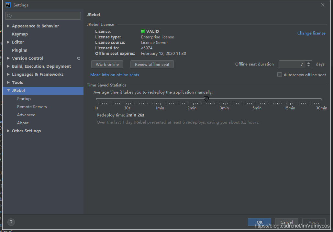Click the '30min' slider label
This screenshot has height=232, width=333.
click(x=321, y=108)
